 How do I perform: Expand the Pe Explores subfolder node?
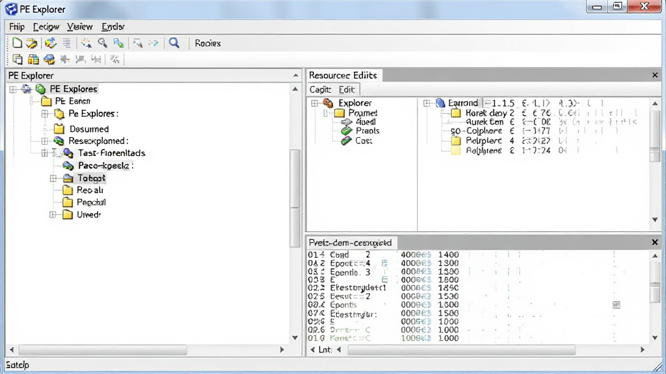click(x=45, y=114)
